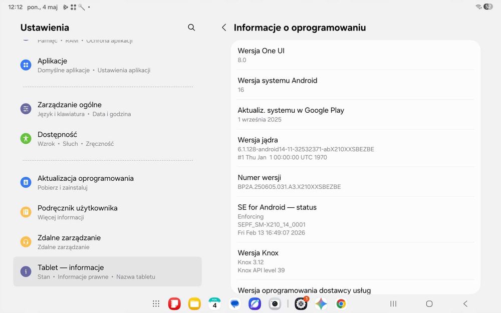Screen dimensions: 501x313
Task: Tap the text SEPF_SM-X210_14_0001
Action: [272, 224]
